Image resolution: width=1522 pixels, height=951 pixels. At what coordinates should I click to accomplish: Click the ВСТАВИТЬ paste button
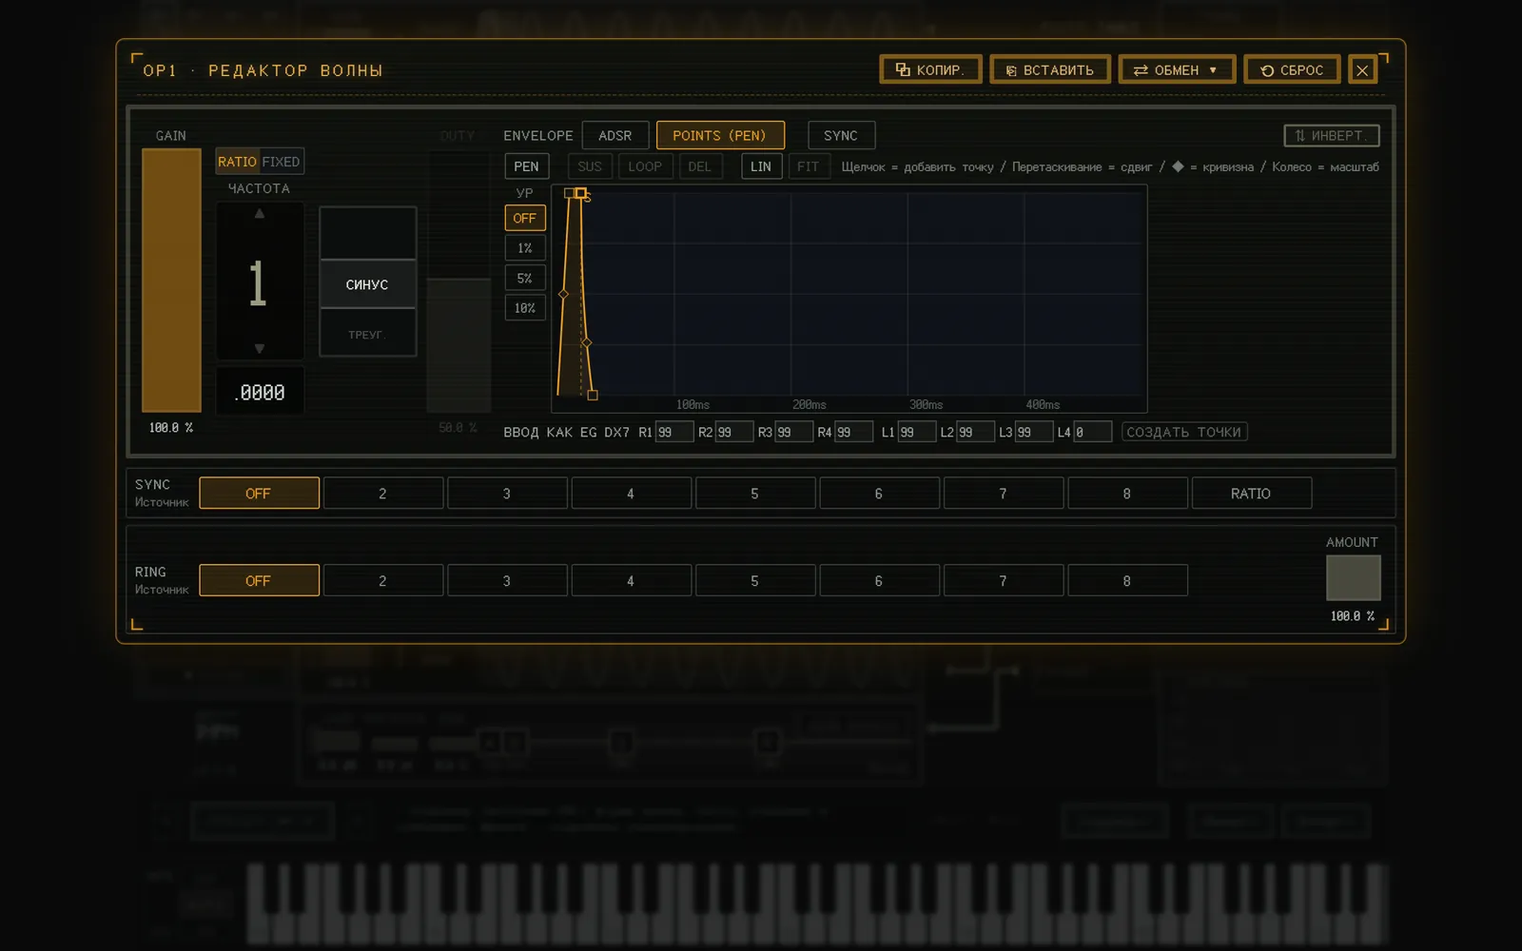1049,69
